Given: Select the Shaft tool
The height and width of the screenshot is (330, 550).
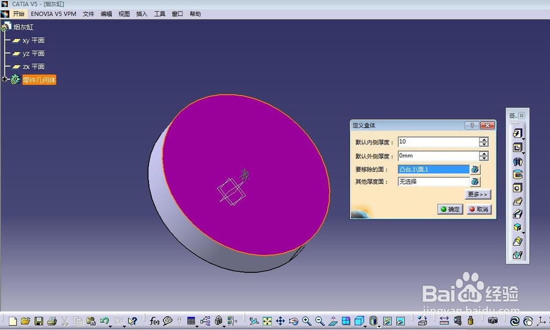Looking at the screenshot, I should pos(518,161).
